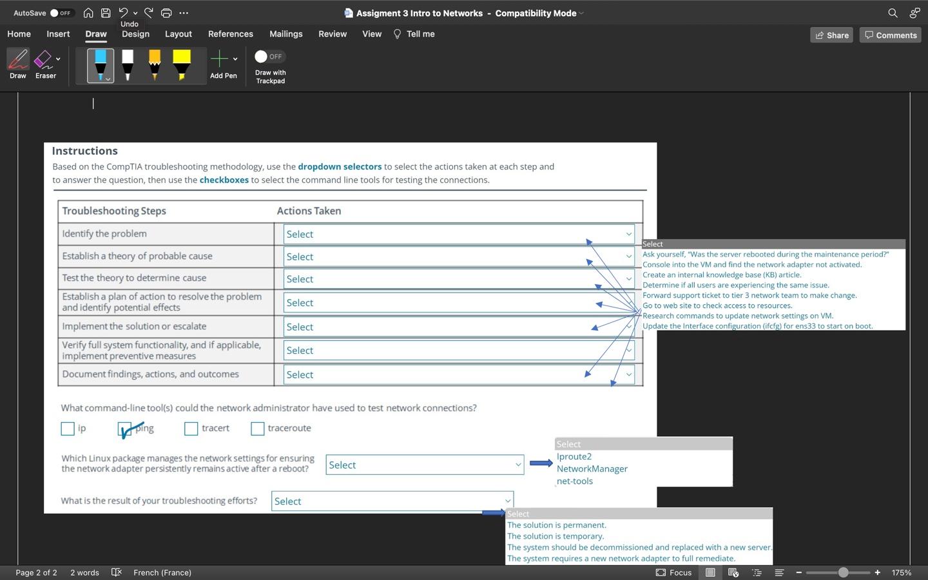The image size is (928, 580).
Task: Search the document with the magnifier icon
Action: click(893, 13)
